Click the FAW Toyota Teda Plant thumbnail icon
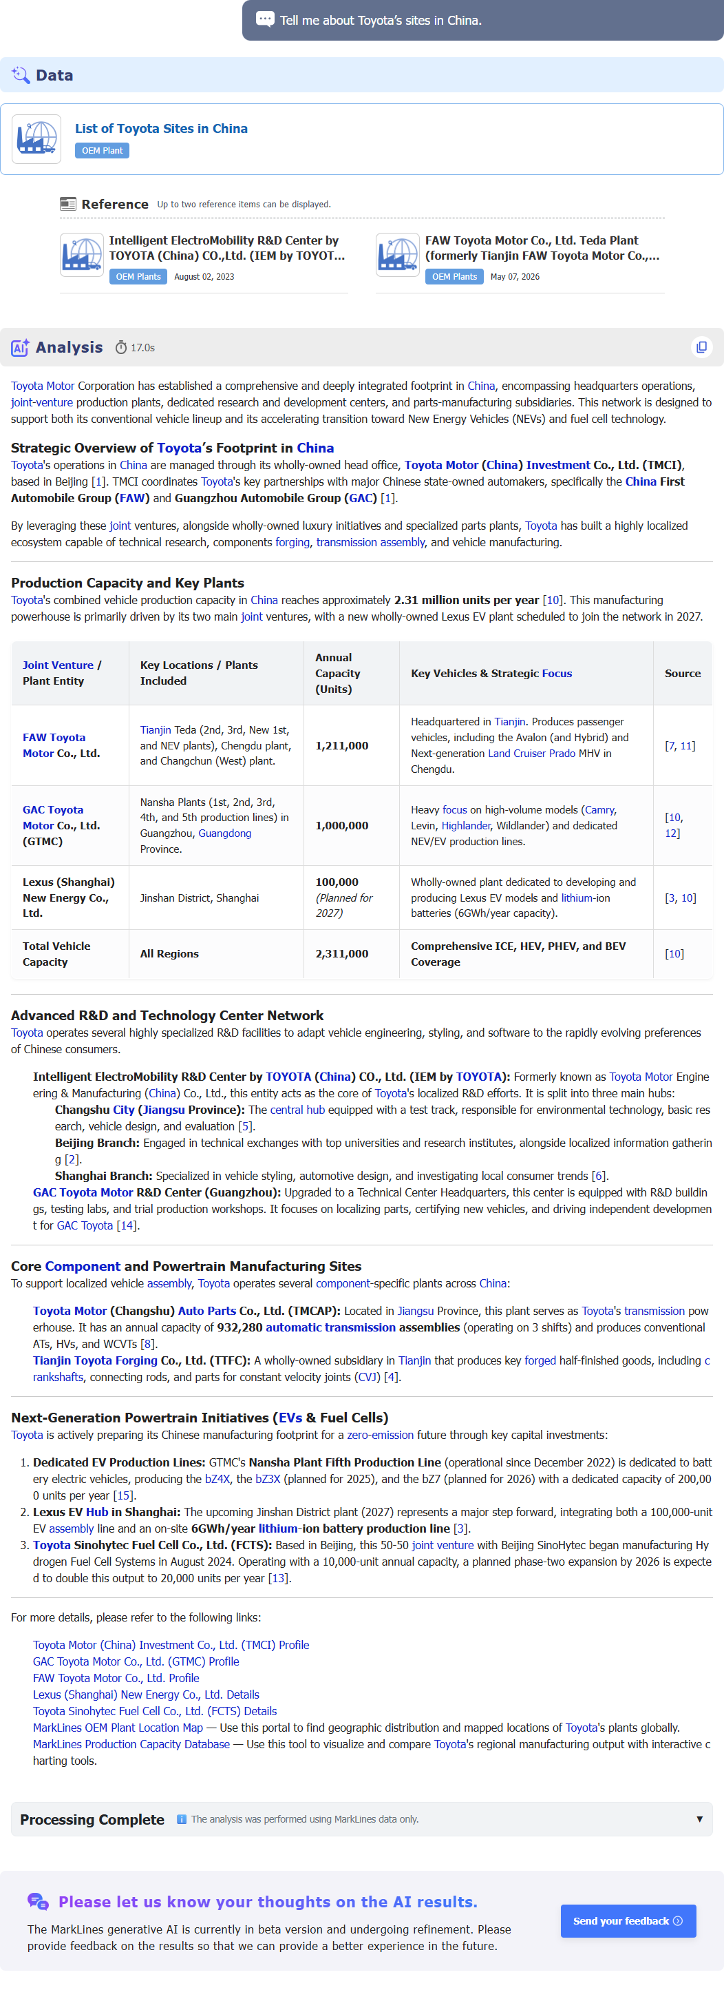 [x=398, y=255]
